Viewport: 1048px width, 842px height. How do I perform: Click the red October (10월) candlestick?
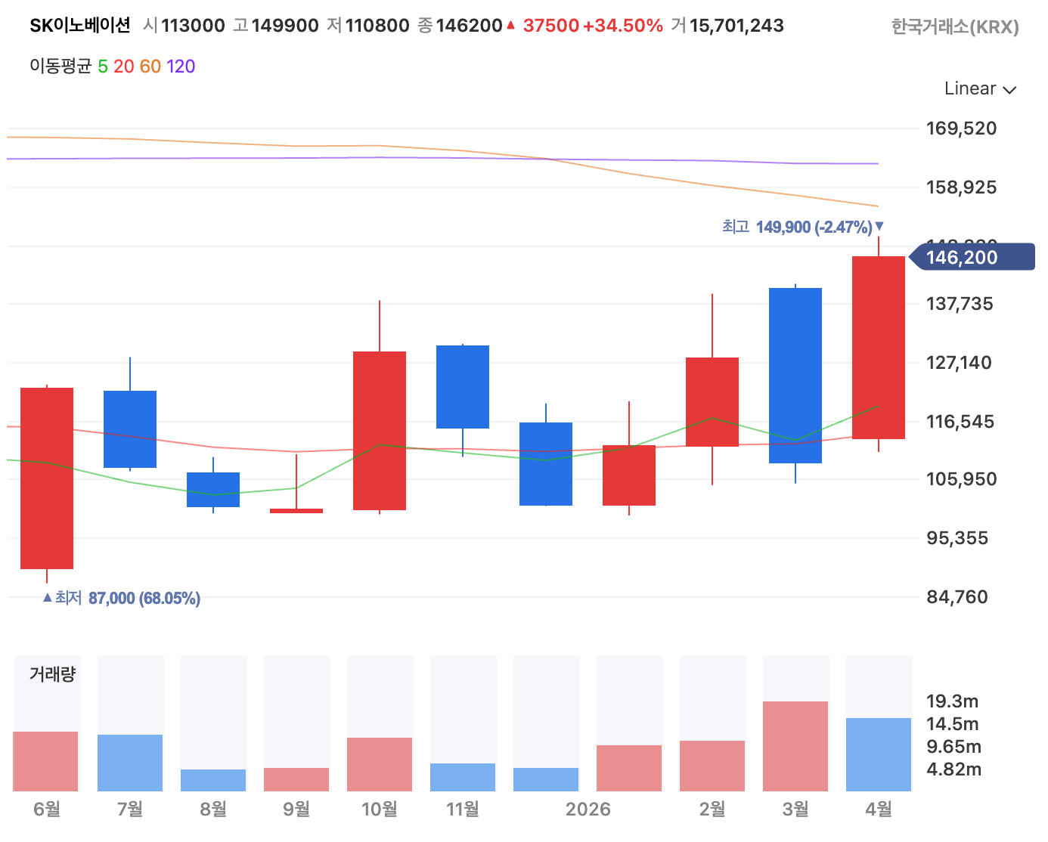[380, 431]
